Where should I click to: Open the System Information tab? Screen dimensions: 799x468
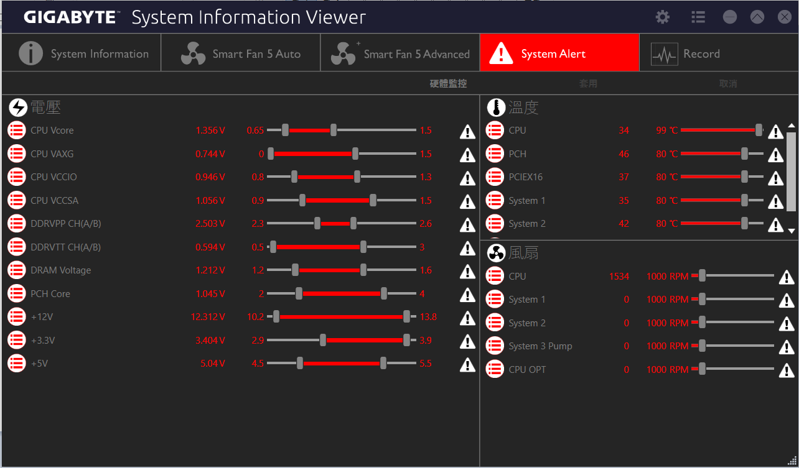(82, 53)
